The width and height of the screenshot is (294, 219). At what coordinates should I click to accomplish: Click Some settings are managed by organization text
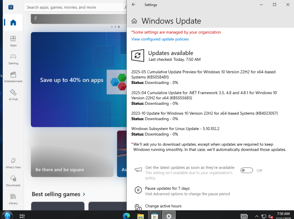[x=176, y=32]
